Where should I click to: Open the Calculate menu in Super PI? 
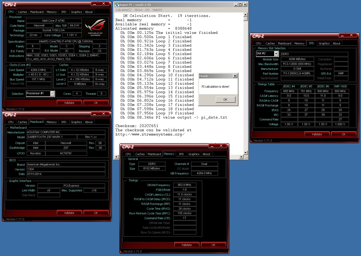click(x=123, y=10)
